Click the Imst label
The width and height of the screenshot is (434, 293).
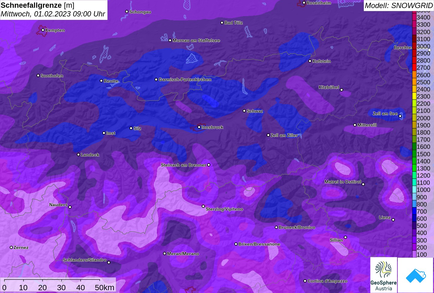click(x=111, y=133)
